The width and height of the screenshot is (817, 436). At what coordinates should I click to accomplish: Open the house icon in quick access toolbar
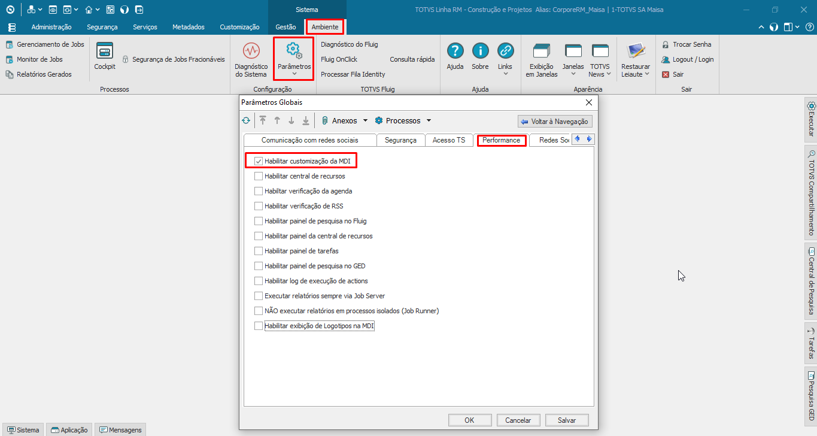pyautogui.click(x=89, y=10)
